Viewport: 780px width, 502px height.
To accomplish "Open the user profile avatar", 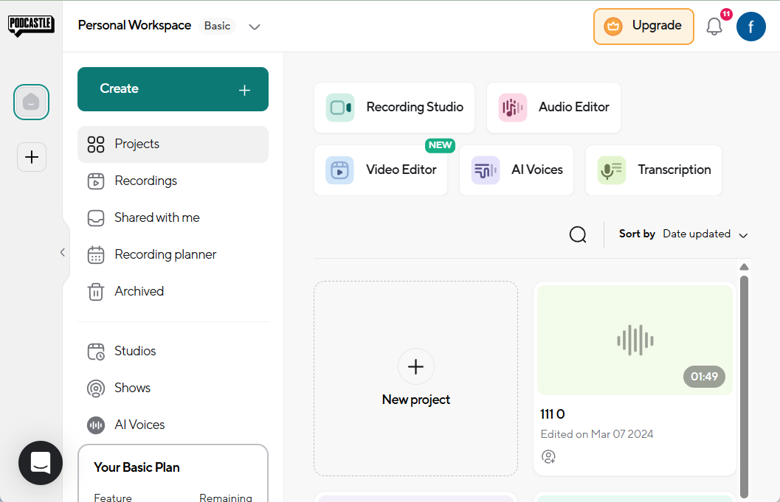I will point(750,27).
